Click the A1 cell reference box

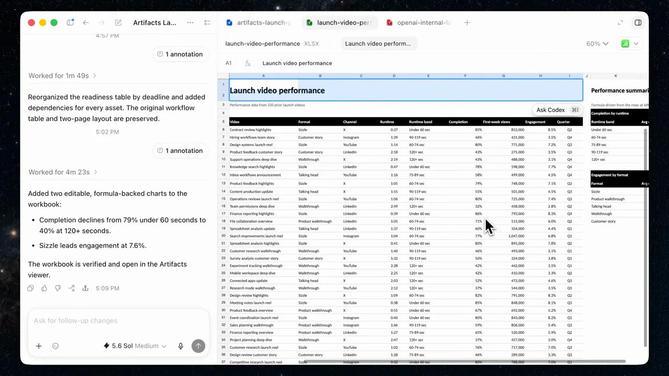(228, 63)
